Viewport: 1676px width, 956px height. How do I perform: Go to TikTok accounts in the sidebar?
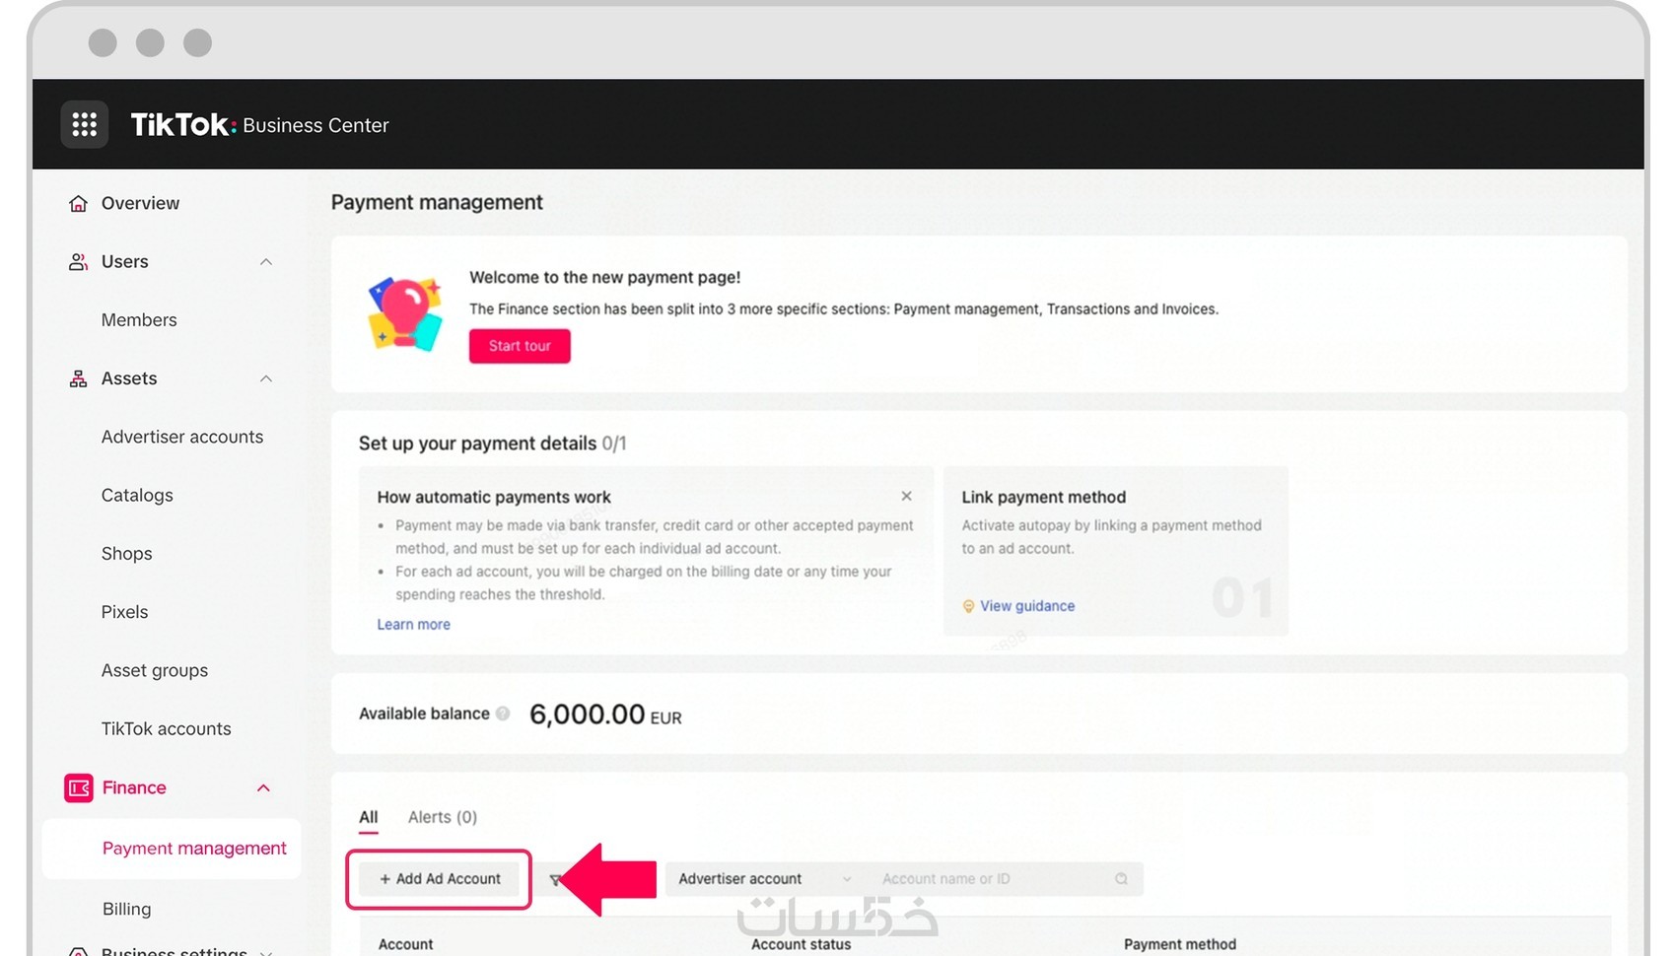[167, 728]
